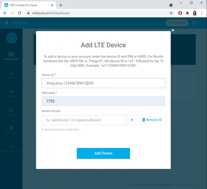Click the Device Groups input field

pyautogui.click(x=84, y=120)
